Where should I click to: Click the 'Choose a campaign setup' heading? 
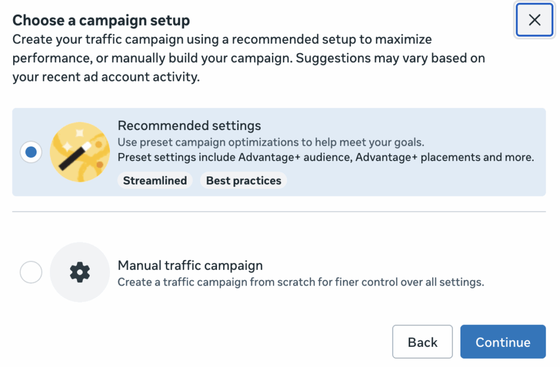[101, 20]
